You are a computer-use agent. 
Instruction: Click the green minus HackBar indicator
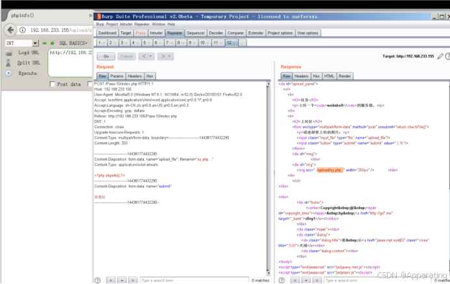pyautogui.click(x=44, y=43)
